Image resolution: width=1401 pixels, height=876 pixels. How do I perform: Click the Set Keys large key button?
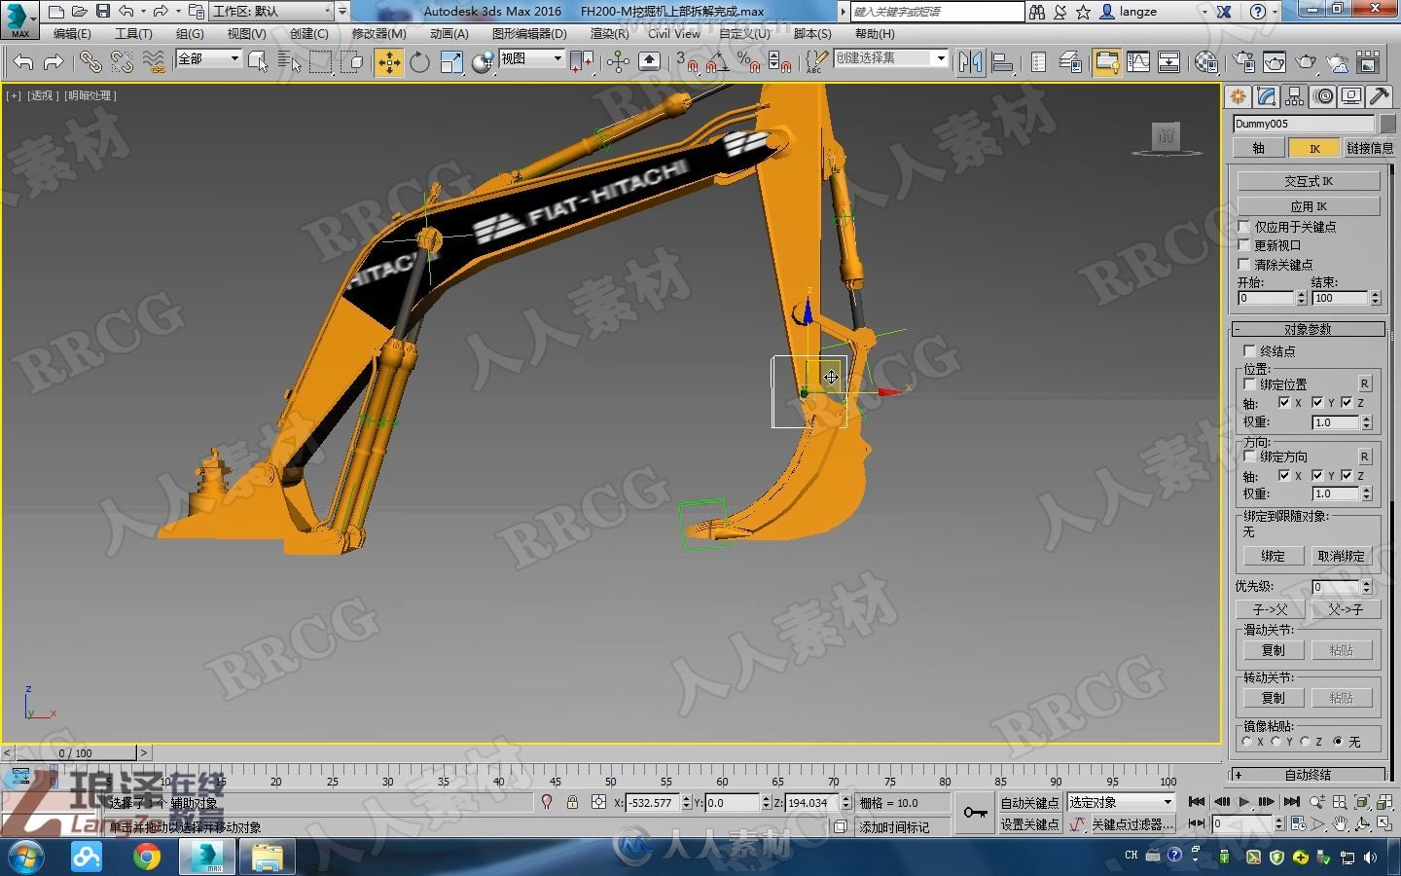pos(975,812)
